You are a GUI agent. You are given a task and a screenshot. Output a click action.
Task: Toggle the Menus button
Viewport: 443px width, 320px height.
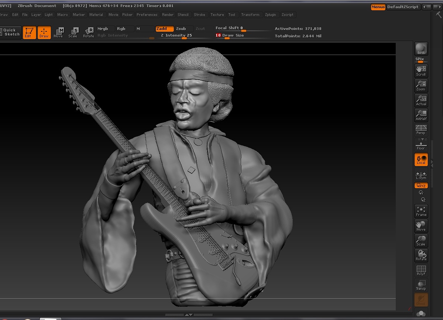coord(378,7)
